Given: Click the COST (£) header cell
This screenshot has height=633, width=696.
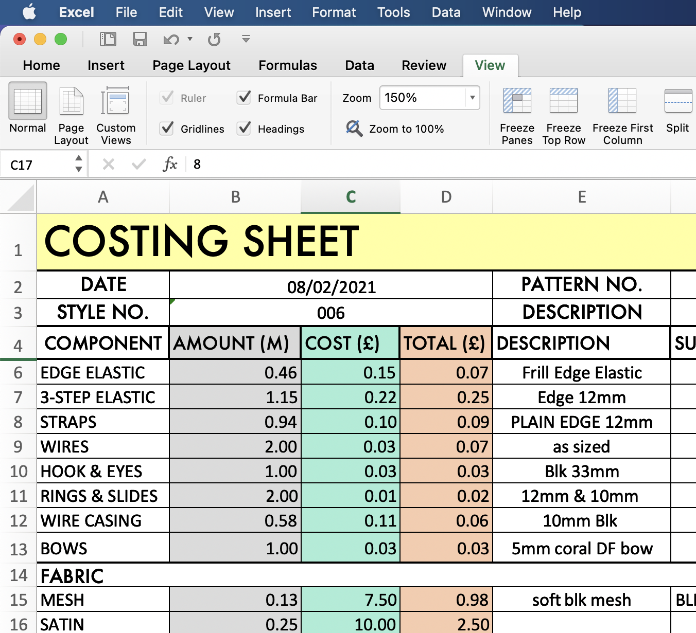Looking at the screenshot, I should (351, 343).
